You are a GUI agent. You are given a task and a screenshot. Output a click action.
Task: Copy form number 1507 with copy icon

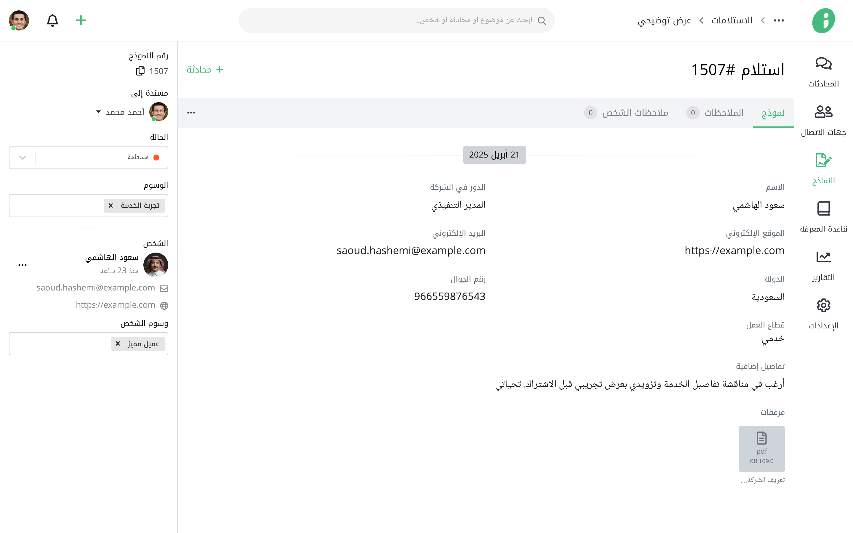pos(140,71)
